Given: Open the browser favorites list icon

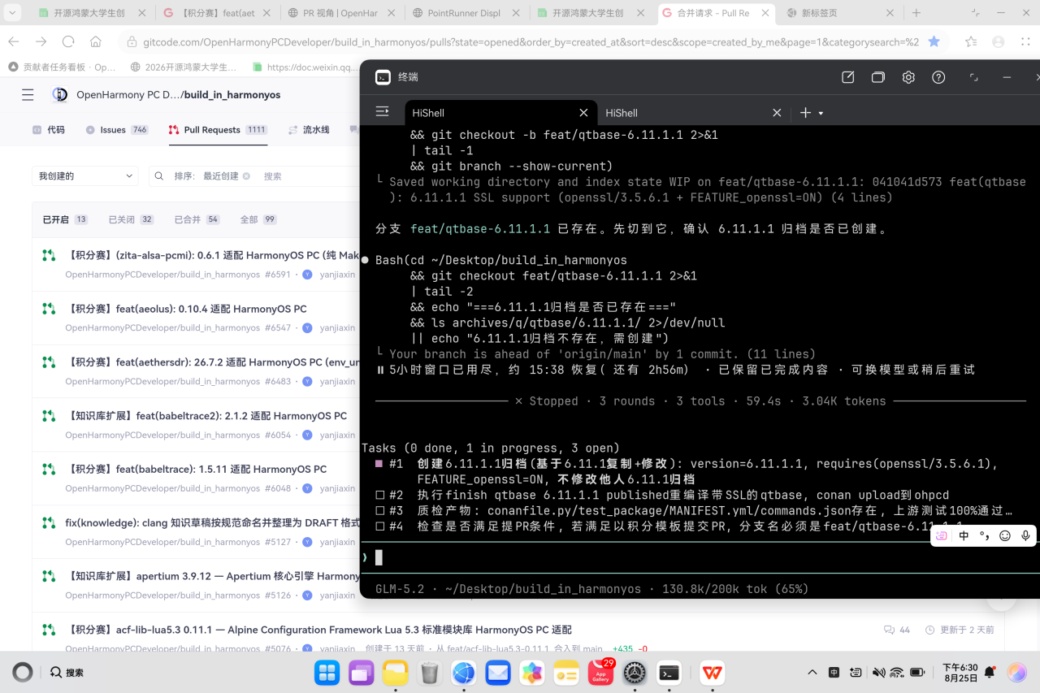Looking at the screenshot, I should pos(971,41).
